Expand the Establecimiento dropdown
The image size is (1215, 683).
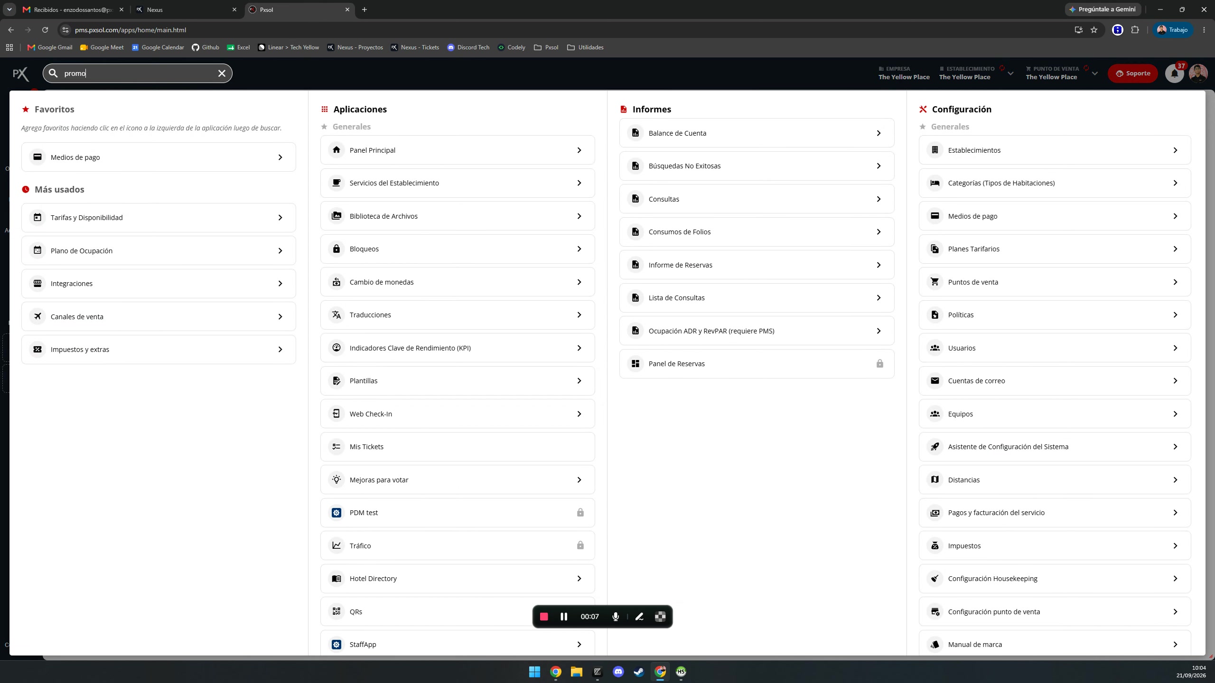coord(1010,74)
